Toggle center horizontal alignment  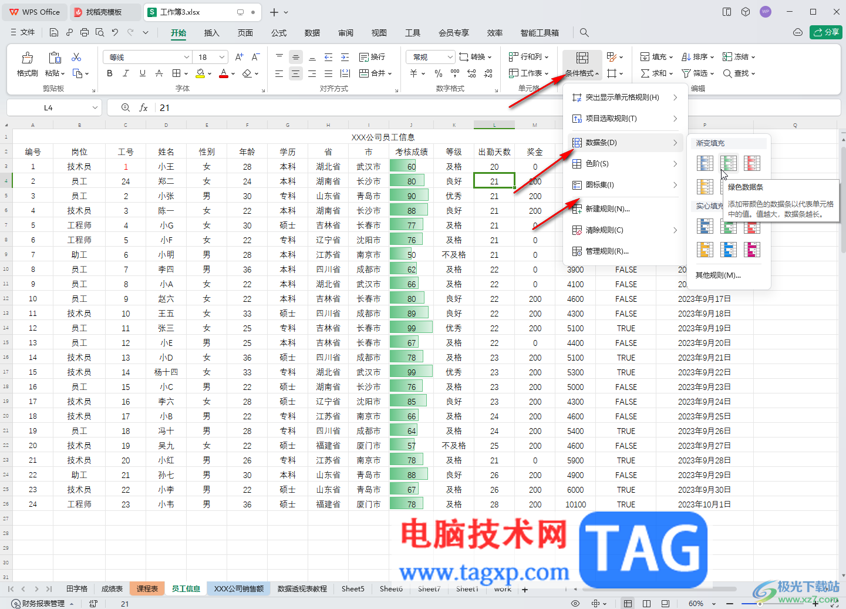click(x=295, y=73)
